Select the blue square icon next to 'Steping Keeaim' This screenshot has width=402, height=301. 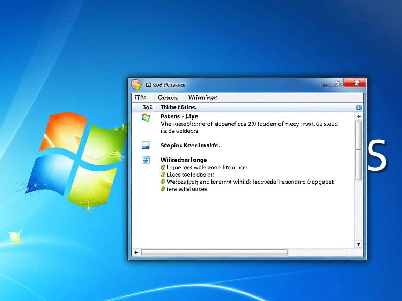145,145
